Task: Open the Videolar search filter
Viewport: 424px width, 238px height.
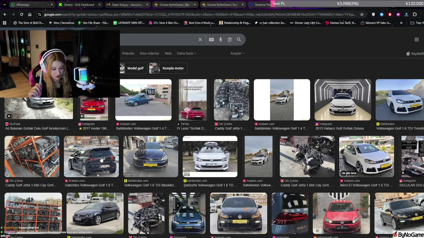Action: click(128, 53)
